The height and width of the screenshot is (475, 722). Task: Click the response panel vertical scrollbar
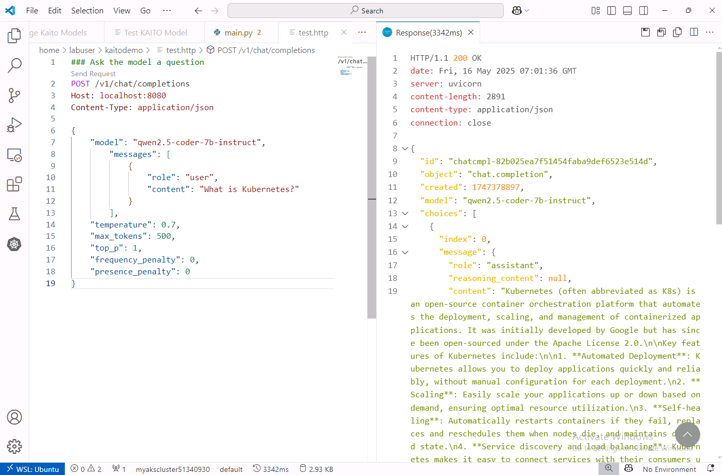718,139
